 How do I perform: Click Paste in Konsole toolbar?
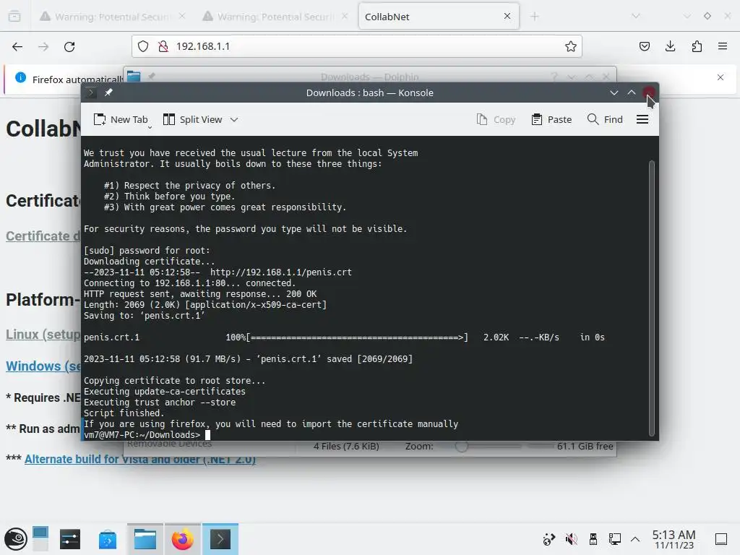coord(551,119)
